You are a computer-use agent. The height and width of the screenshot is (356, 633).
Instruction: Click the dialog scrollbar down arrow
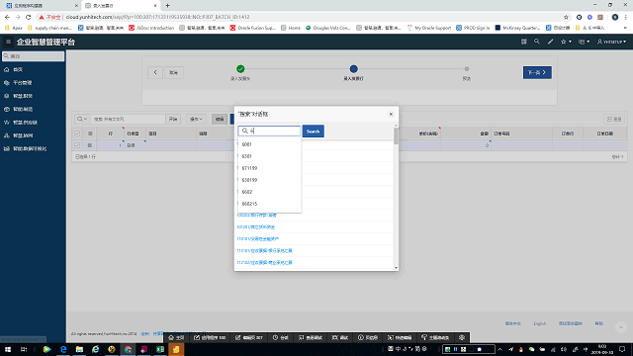pyautogui.click(x=396, y=268)
